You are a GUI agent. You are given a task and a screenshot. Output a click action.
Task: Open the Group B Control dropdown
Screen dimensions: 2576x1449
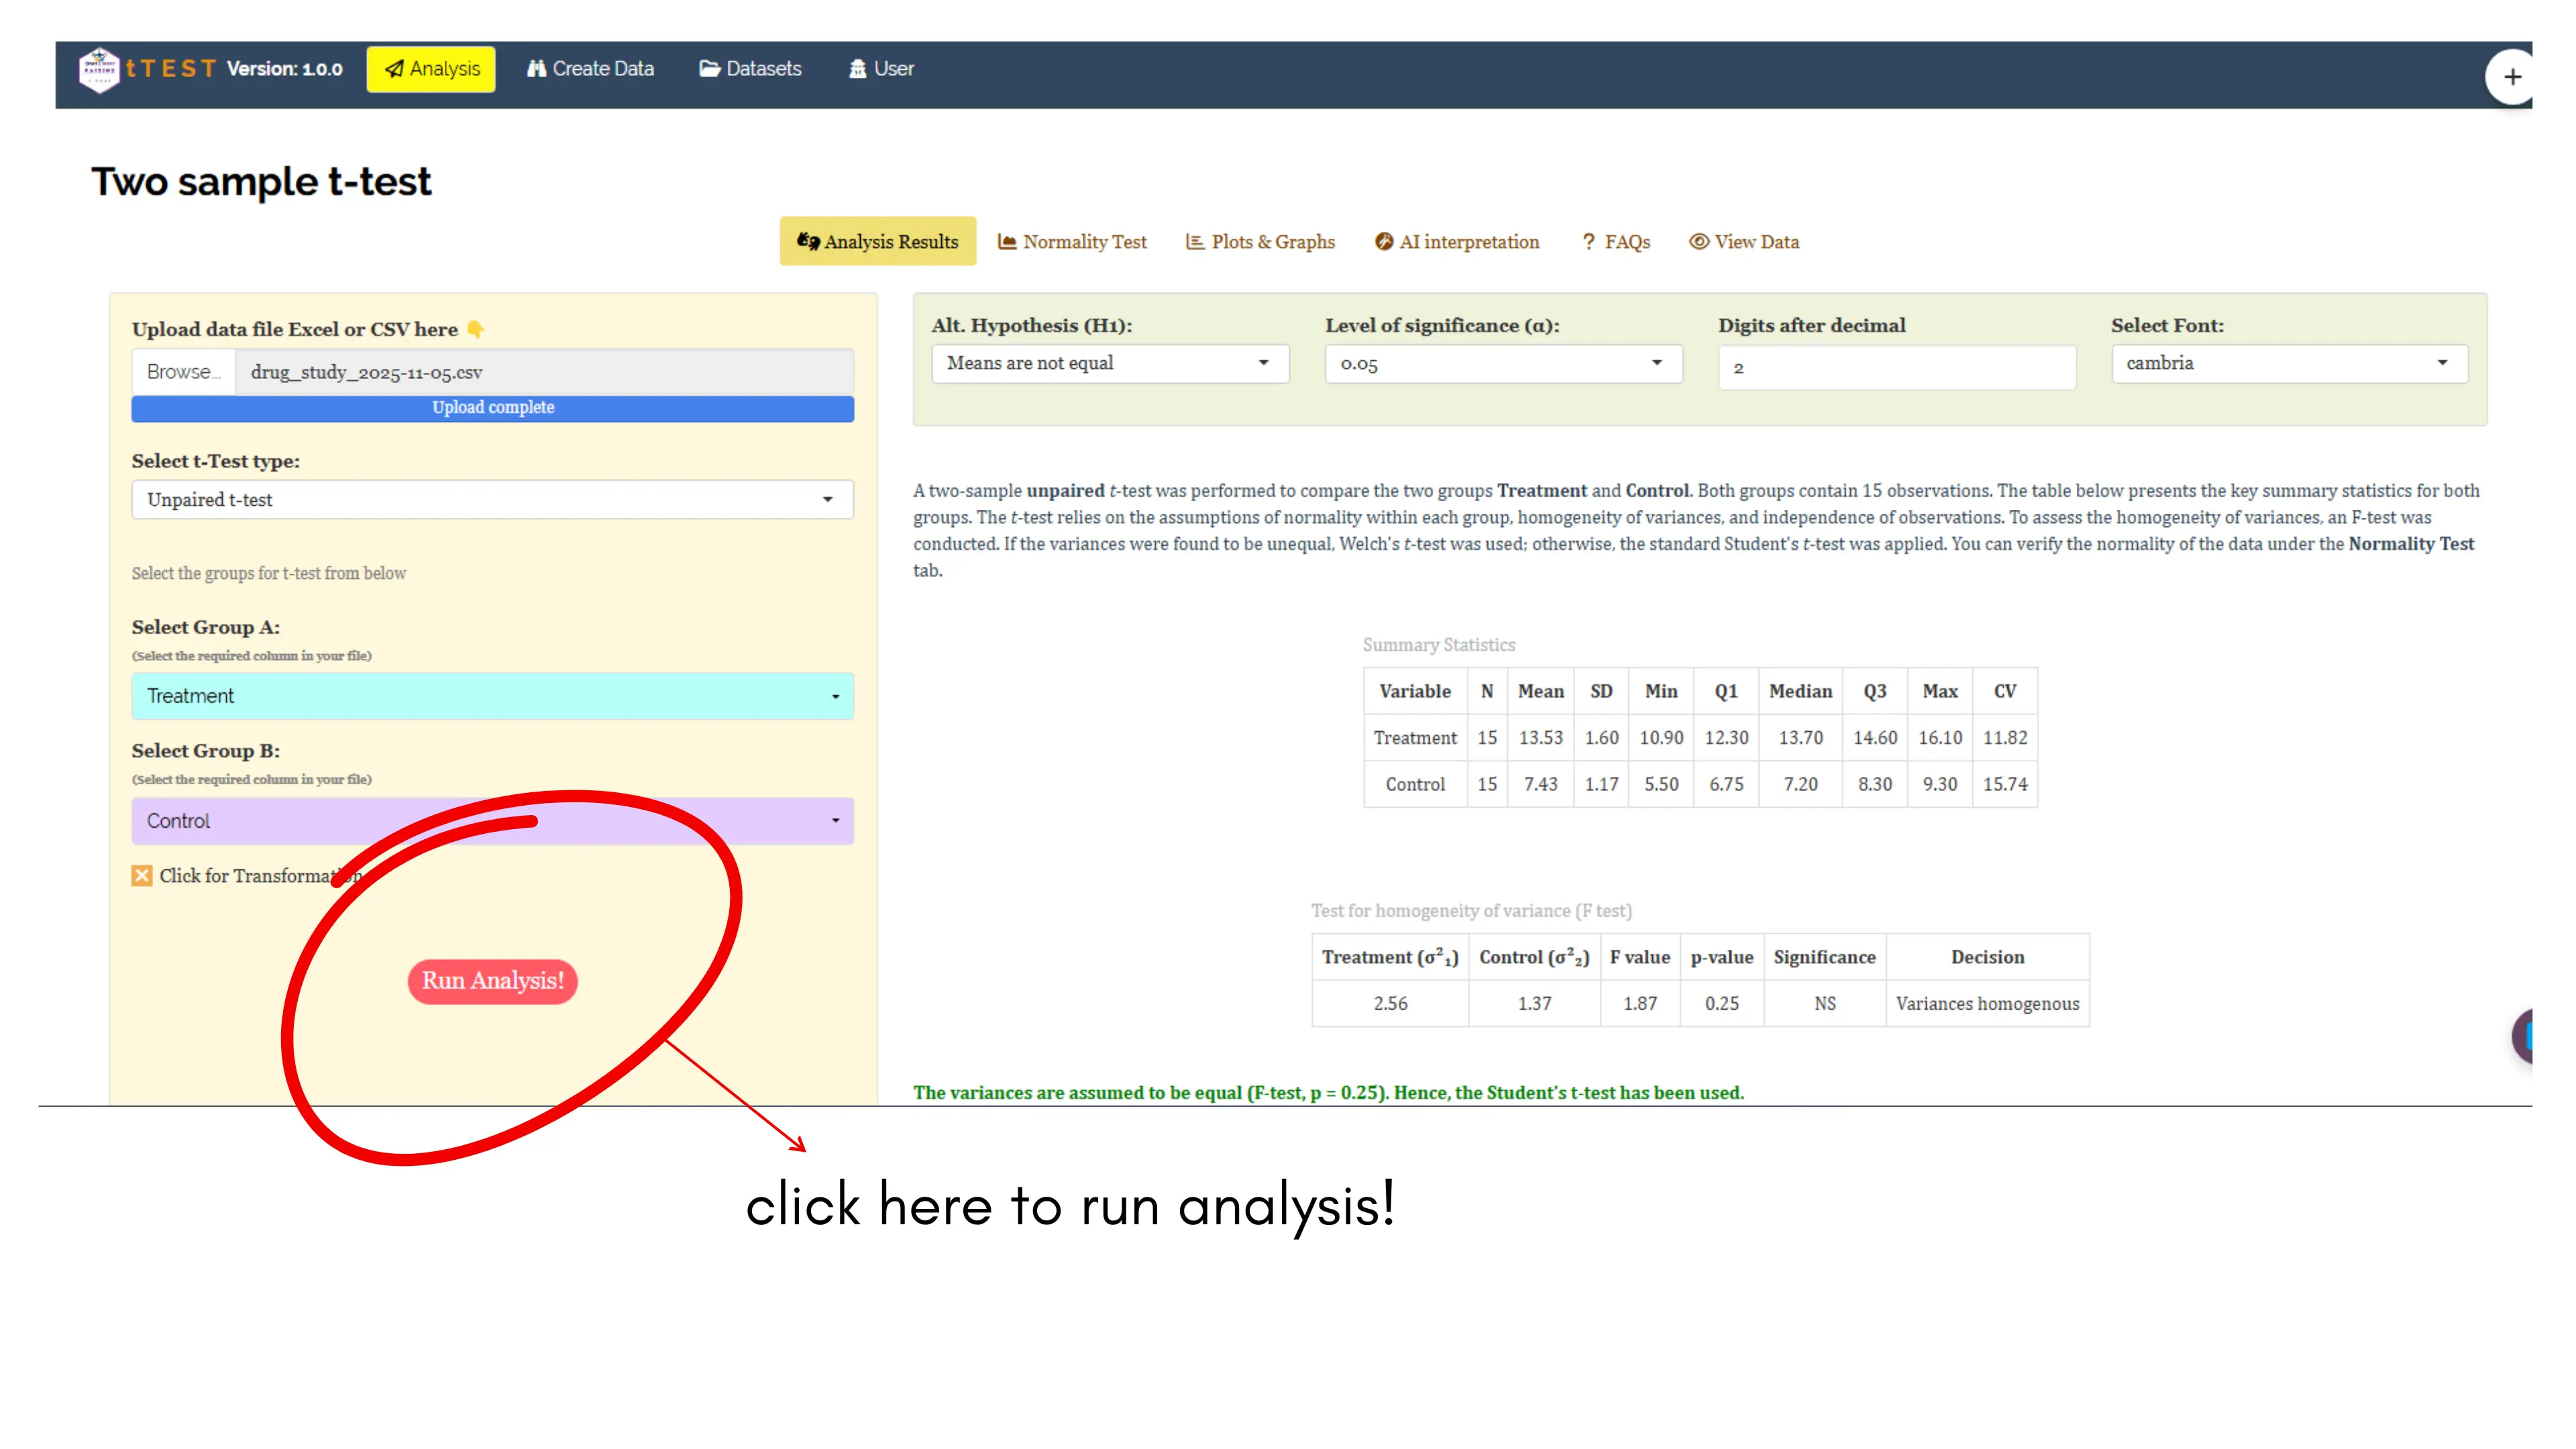coord(492,821)
